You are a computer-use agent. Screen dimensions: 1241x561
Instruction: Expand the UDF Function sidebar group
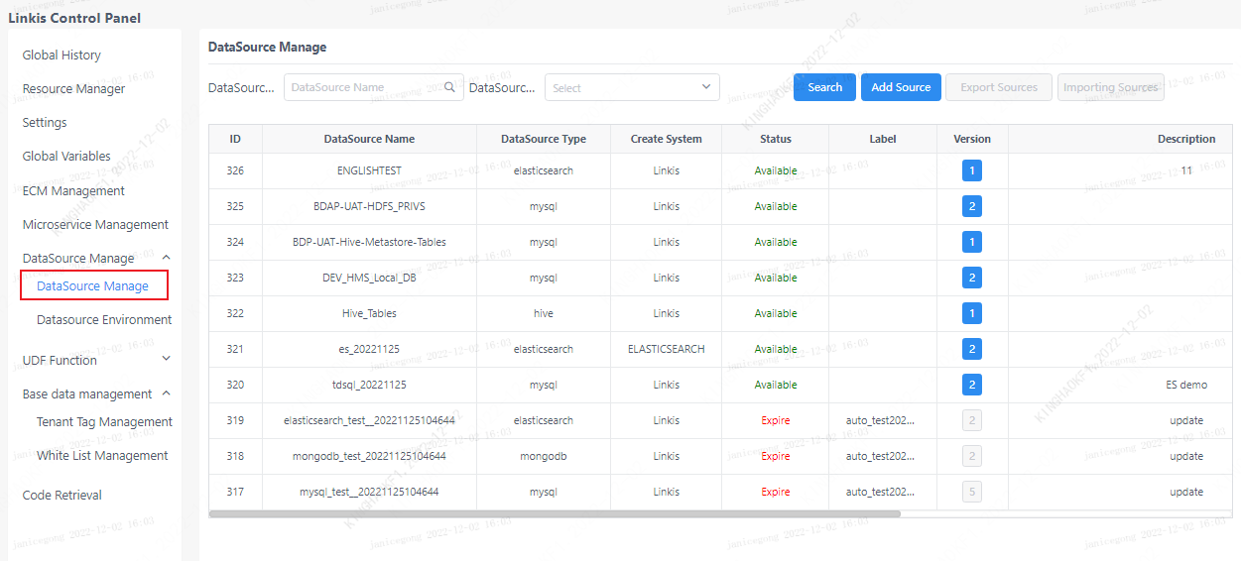point(166,359)
